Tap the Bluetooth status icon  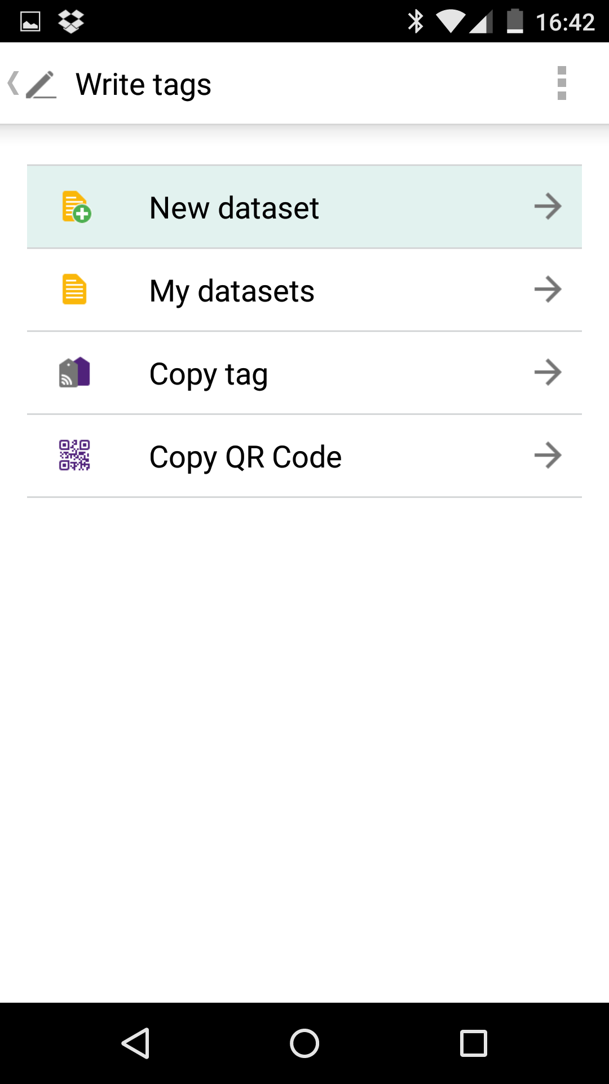416,21
